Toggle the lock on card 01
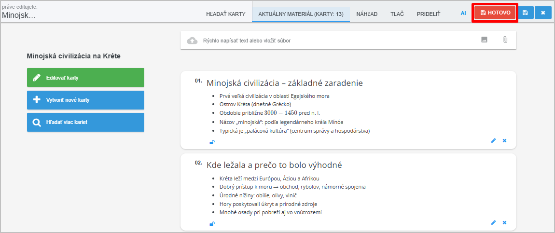This screenshot has height=233, width=555. click(212, 142)
